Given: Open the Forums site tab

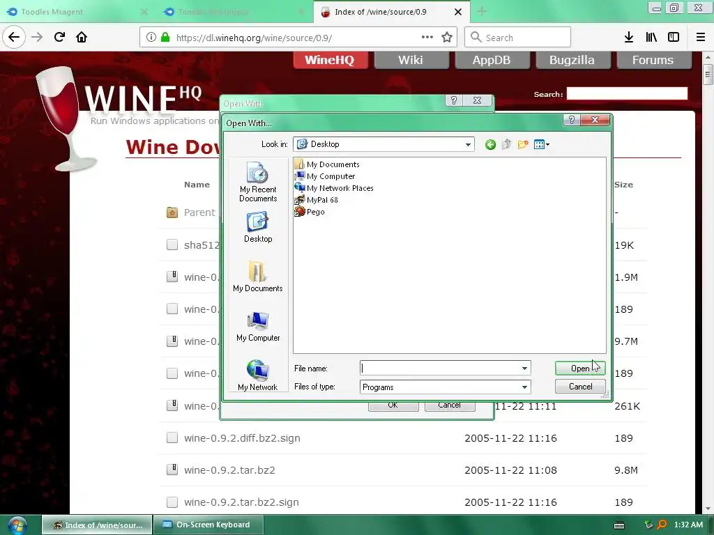Looking at the screenshot, I should [653, 60].
